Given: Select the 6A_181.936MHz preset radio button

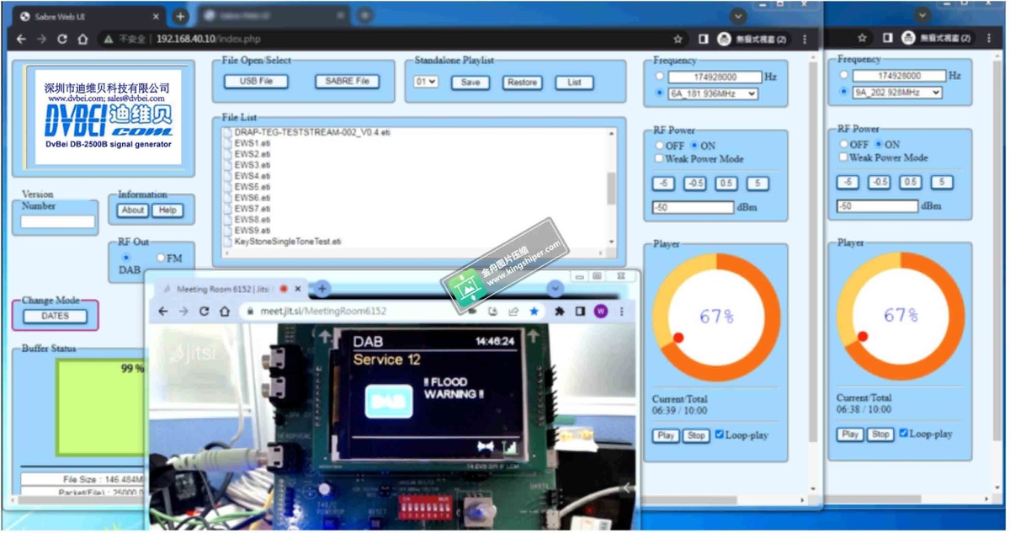Looking at the screenshot, I should [x=660, y=93].
